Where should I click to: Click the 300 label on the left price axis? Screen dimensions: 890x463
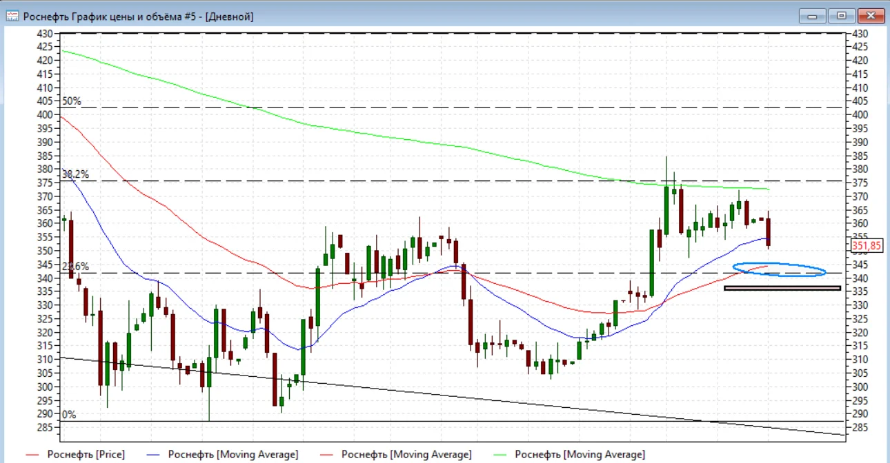tap(45, 387)
